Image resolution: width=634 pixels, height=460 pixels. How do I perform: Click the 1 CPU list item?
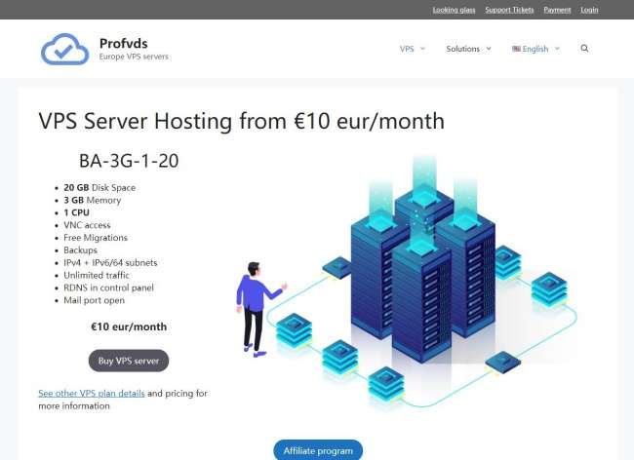coord(76,212)
